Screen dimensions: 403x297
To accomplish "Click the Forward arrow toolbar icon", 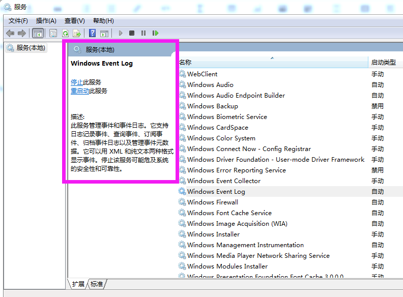I will [22, 33].
